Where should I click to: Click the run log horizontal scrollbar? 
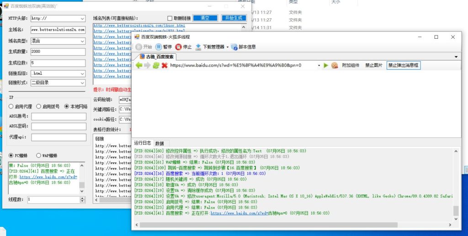tap(269, 225)
